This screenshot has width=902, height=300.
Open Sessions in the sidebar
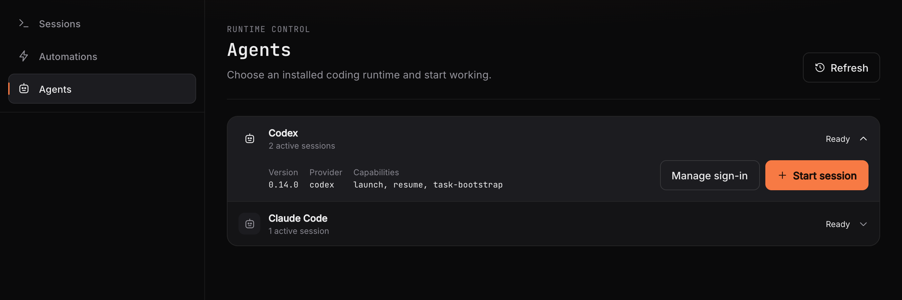(x=102, y=24)
